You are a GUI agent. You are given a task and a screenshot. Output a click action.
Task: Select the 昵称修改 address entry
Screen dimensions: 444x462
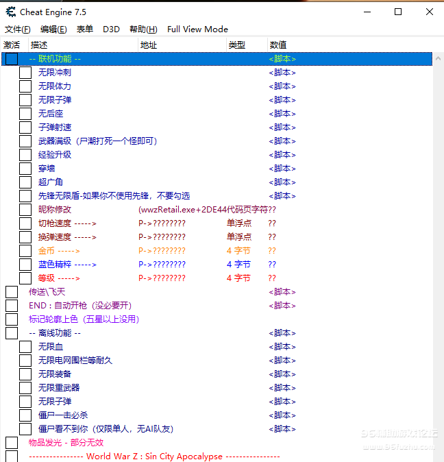(x=207, y=210)
